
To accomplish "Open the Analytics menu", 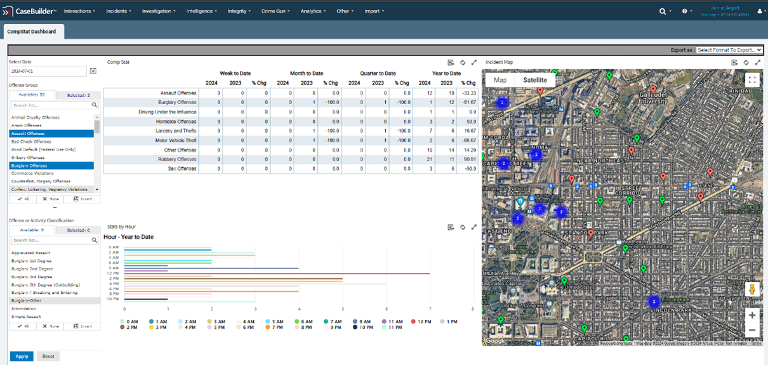I will 313,11.
